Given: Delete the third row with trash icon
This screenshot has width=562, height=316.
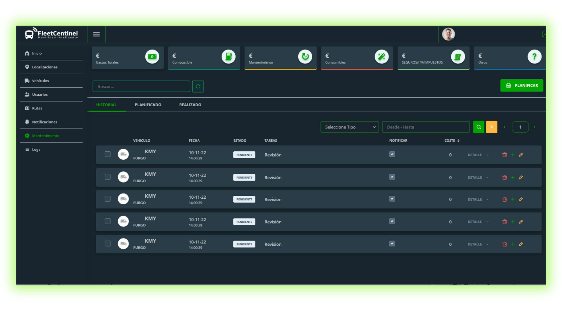Looking at the screenshot, I should (504, 200).
